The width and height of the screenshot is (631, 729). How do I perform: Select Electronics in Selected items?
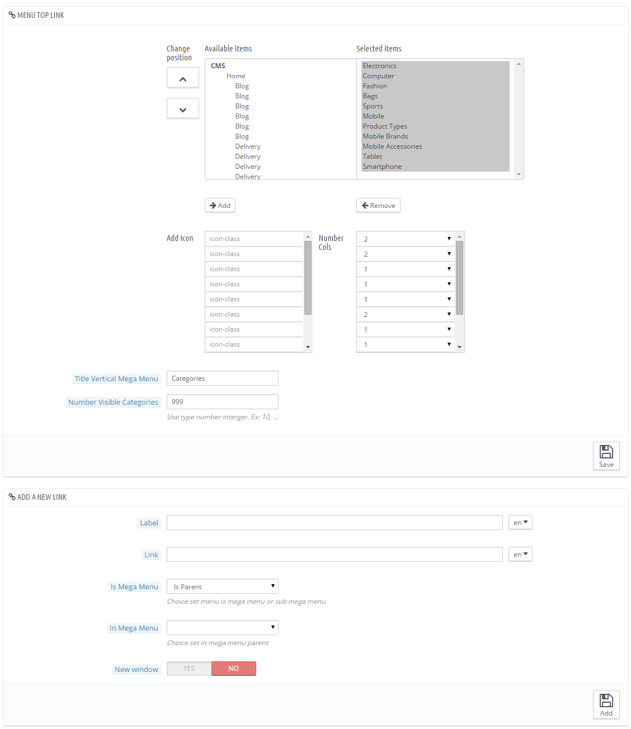435,66
